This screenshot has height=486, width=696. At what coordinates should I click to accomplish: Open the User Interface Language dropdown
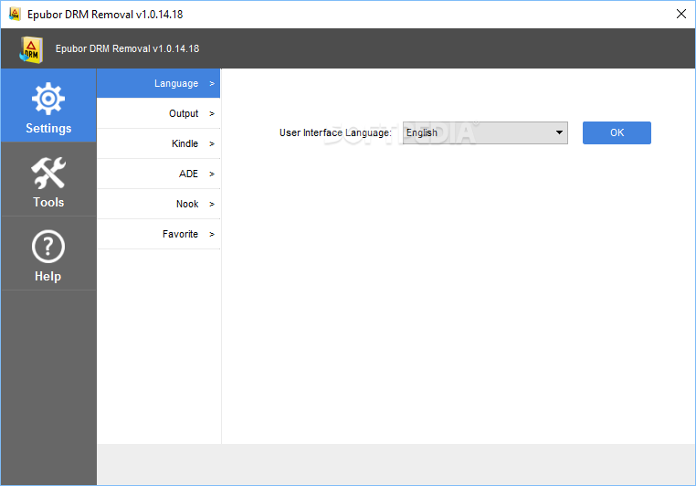click(485, 132)
